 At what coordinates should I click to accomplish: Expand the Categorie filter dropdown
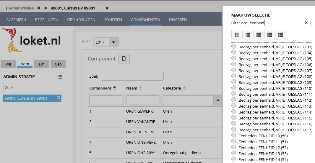point(218,100)
